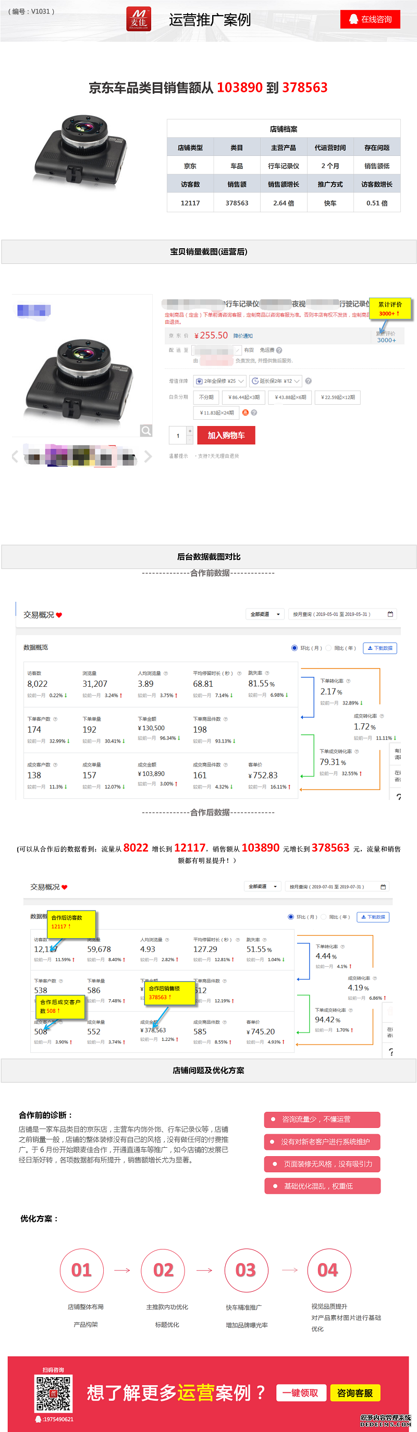Viewport: 417px width, 1432px height.
Task: Select 同比(年) radio in July data panel
Action: tap(323, 917)
